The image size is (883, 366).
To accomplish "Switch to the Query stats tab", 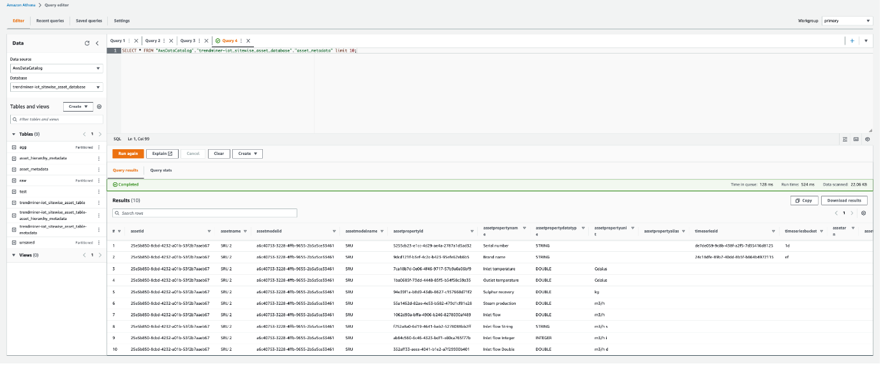I will point(161,170).
